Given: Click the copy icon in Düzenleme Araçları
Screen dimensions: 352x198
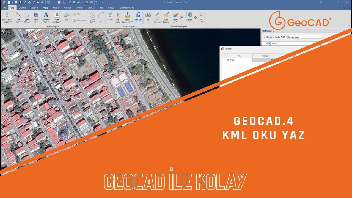Looking at the screenshot, I should [202, 14].
